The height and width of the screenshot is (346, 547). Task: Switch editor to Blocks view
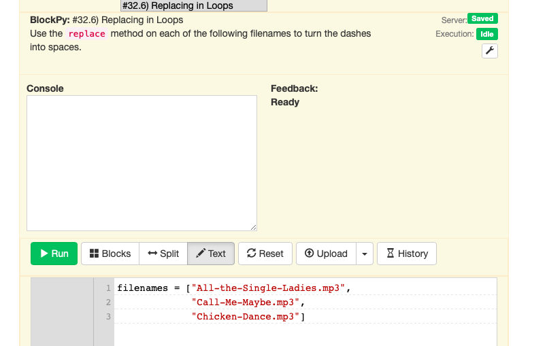pos(110,254)
